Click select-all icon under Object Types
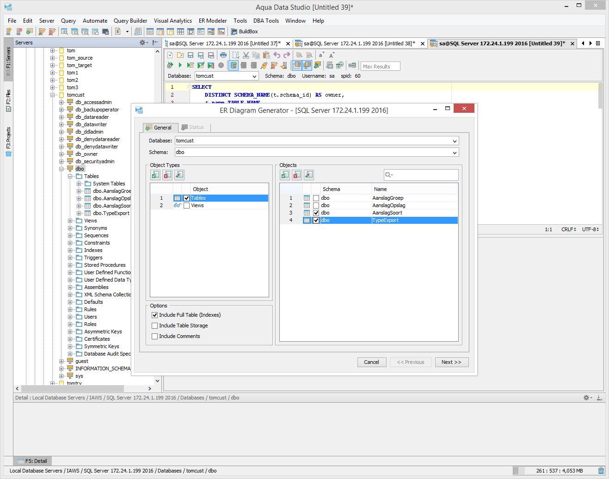Image resolution: width=609 pixels, height=479 pixels. 155,175
